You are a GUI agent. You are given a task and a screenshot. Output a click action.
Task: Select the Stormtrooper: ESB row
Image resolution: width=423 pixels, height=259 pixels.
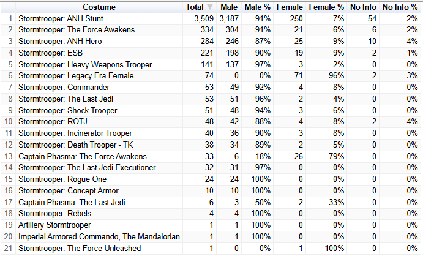tap(212, 53)
